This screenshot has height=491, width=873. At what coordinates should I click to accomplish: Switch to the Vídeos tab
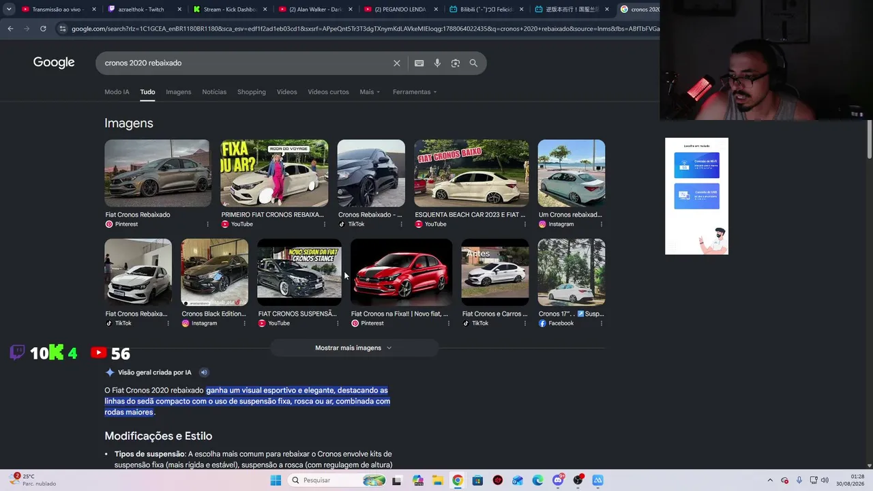pyautogui.click(x=286, y=92)
